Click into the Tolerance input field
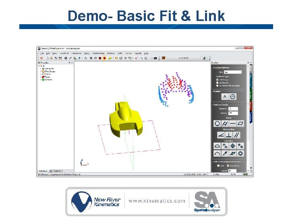The image size is (290, 218). 233,109
